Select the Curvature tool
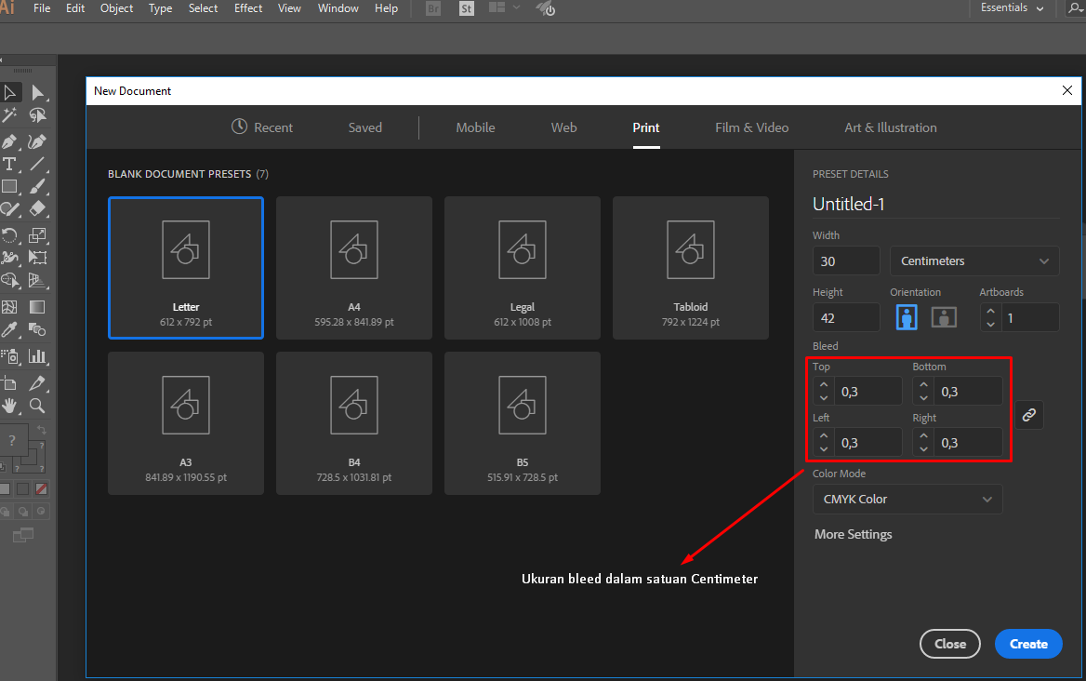 pyautogui.click(x=37, y=141)
